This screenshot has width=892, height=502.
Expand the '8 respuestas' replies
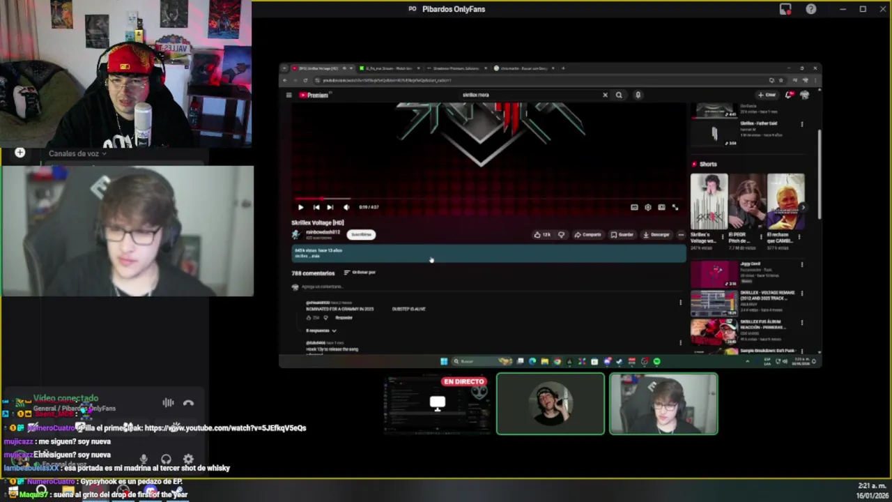321,330
